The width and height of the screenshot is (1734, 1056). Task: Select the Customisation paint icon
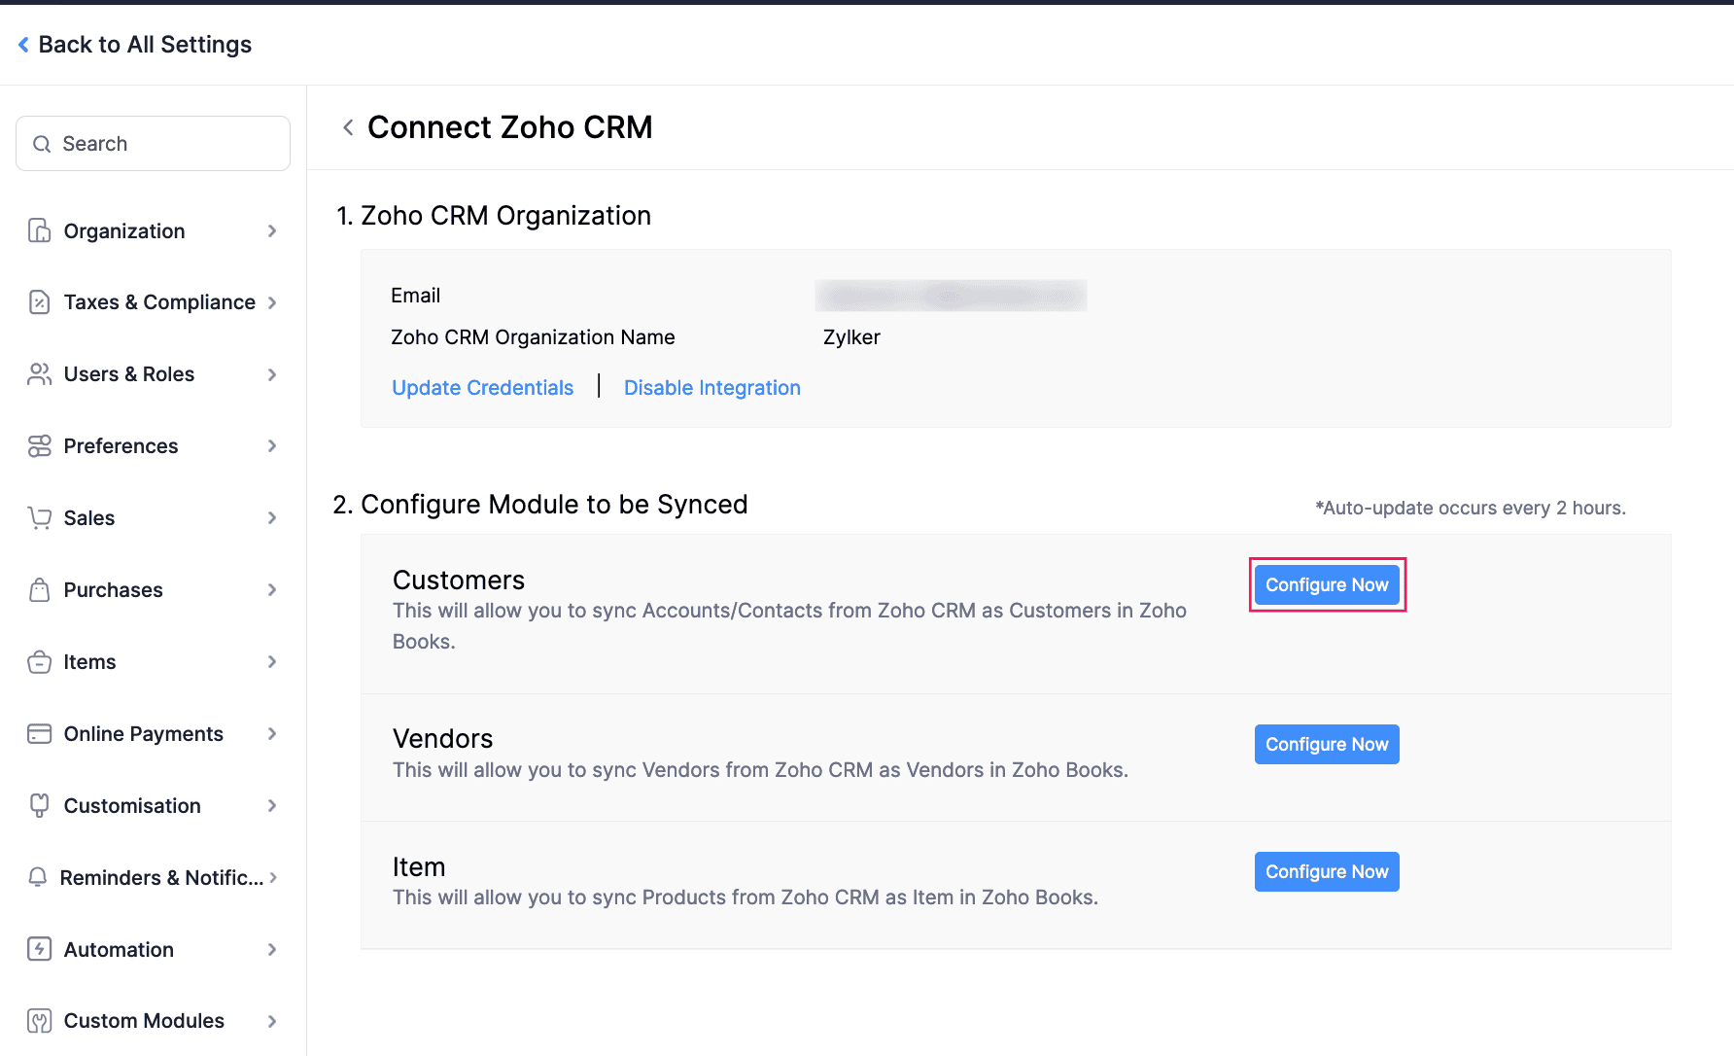(39, 805)
